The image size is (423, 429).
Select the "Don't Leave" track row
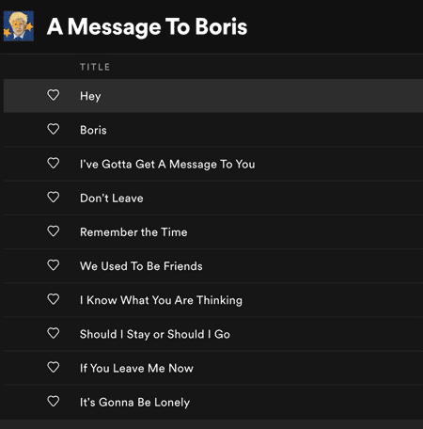(x=213, y=199)
